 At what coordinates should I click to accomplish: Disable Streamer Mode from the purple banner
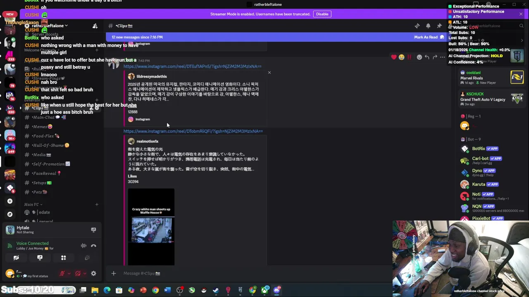322,14
